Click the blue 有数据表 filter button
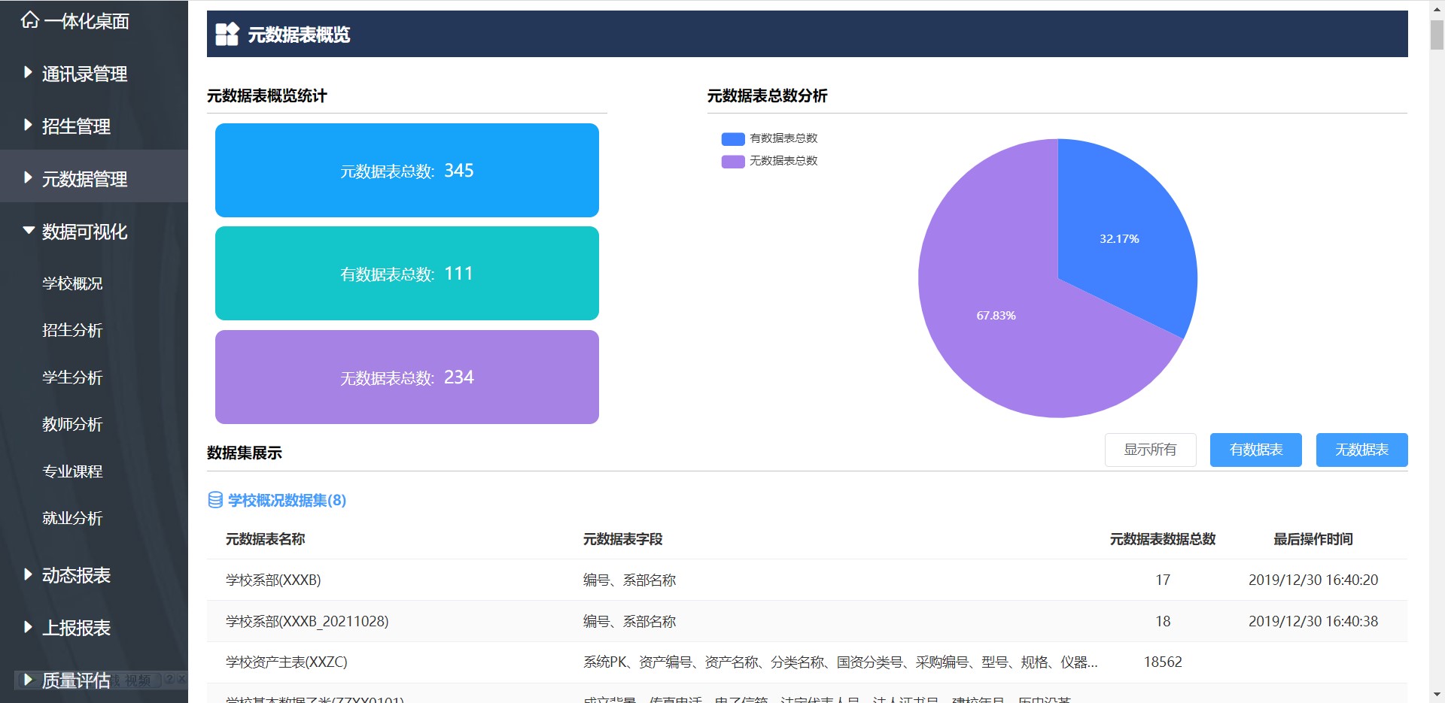The height and width of the screenshot is (703, 1445). click(x=1255, y=450)
